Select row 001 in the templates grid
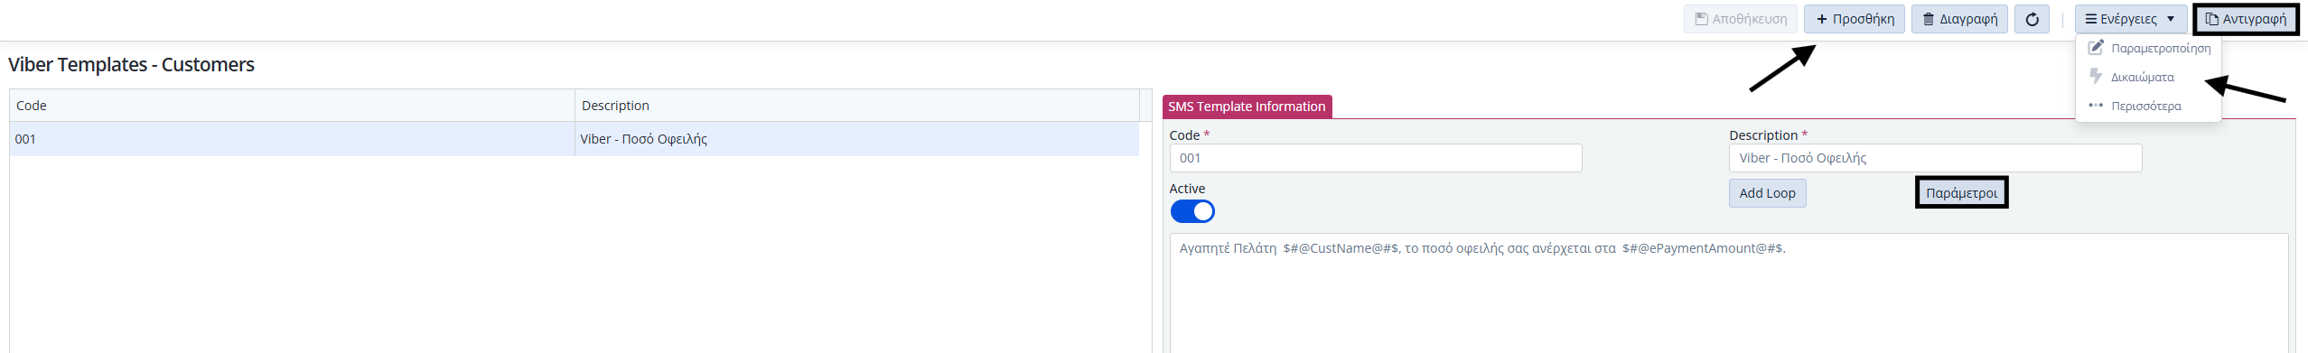 coord(575,139)
